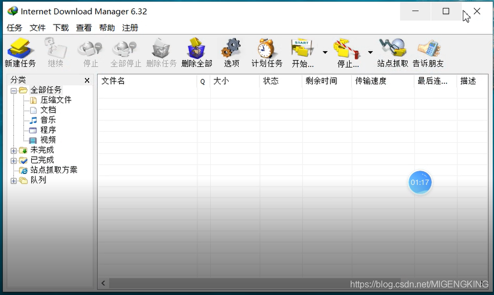The height and width of the screenshot is (295, 494).
Task: Expand the 已完成 tree node
Action: point(13,161)
